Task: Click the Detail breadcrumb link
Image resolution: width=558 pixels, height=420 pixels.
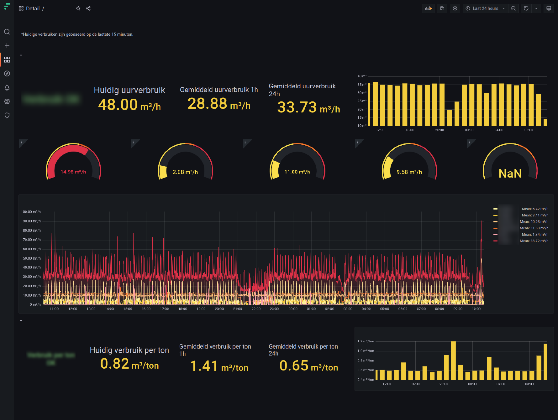Action: click(x=33, y=8)
